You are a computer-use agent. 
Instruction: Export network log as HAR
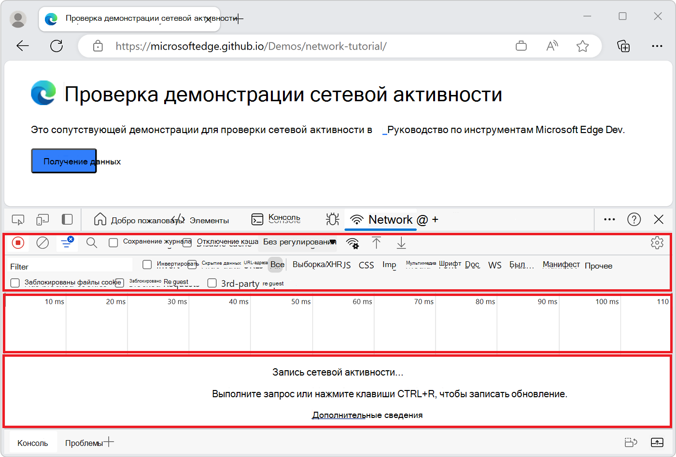point(401,243)
